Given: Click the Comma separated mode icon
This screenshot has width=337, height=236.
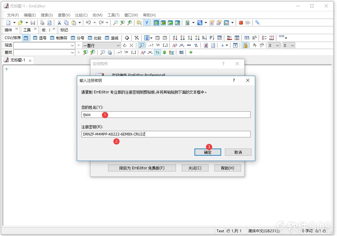Looking at the screenshot, I should tap(40, 38).
